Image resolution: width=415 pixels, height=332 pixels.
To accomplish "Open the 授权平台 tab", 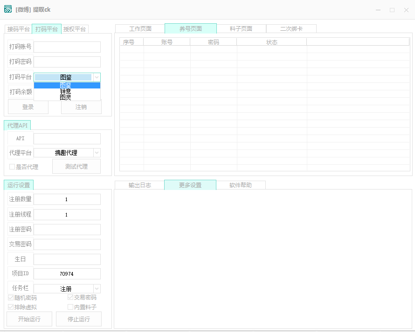I will tap(75, 29).
